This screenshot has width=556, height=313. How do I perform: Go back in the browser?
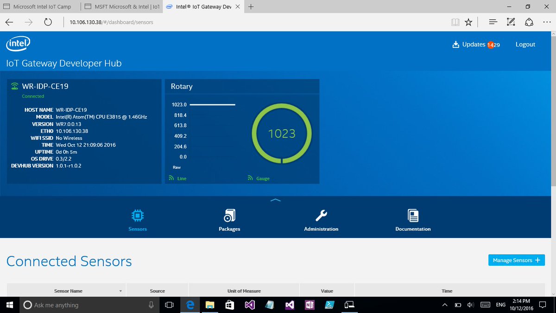10,22
